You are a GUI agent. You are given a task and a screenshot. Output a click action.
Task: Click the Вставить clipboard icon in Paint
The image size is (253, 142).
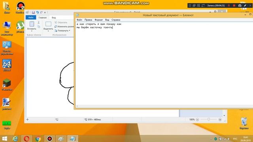point(32,24)
